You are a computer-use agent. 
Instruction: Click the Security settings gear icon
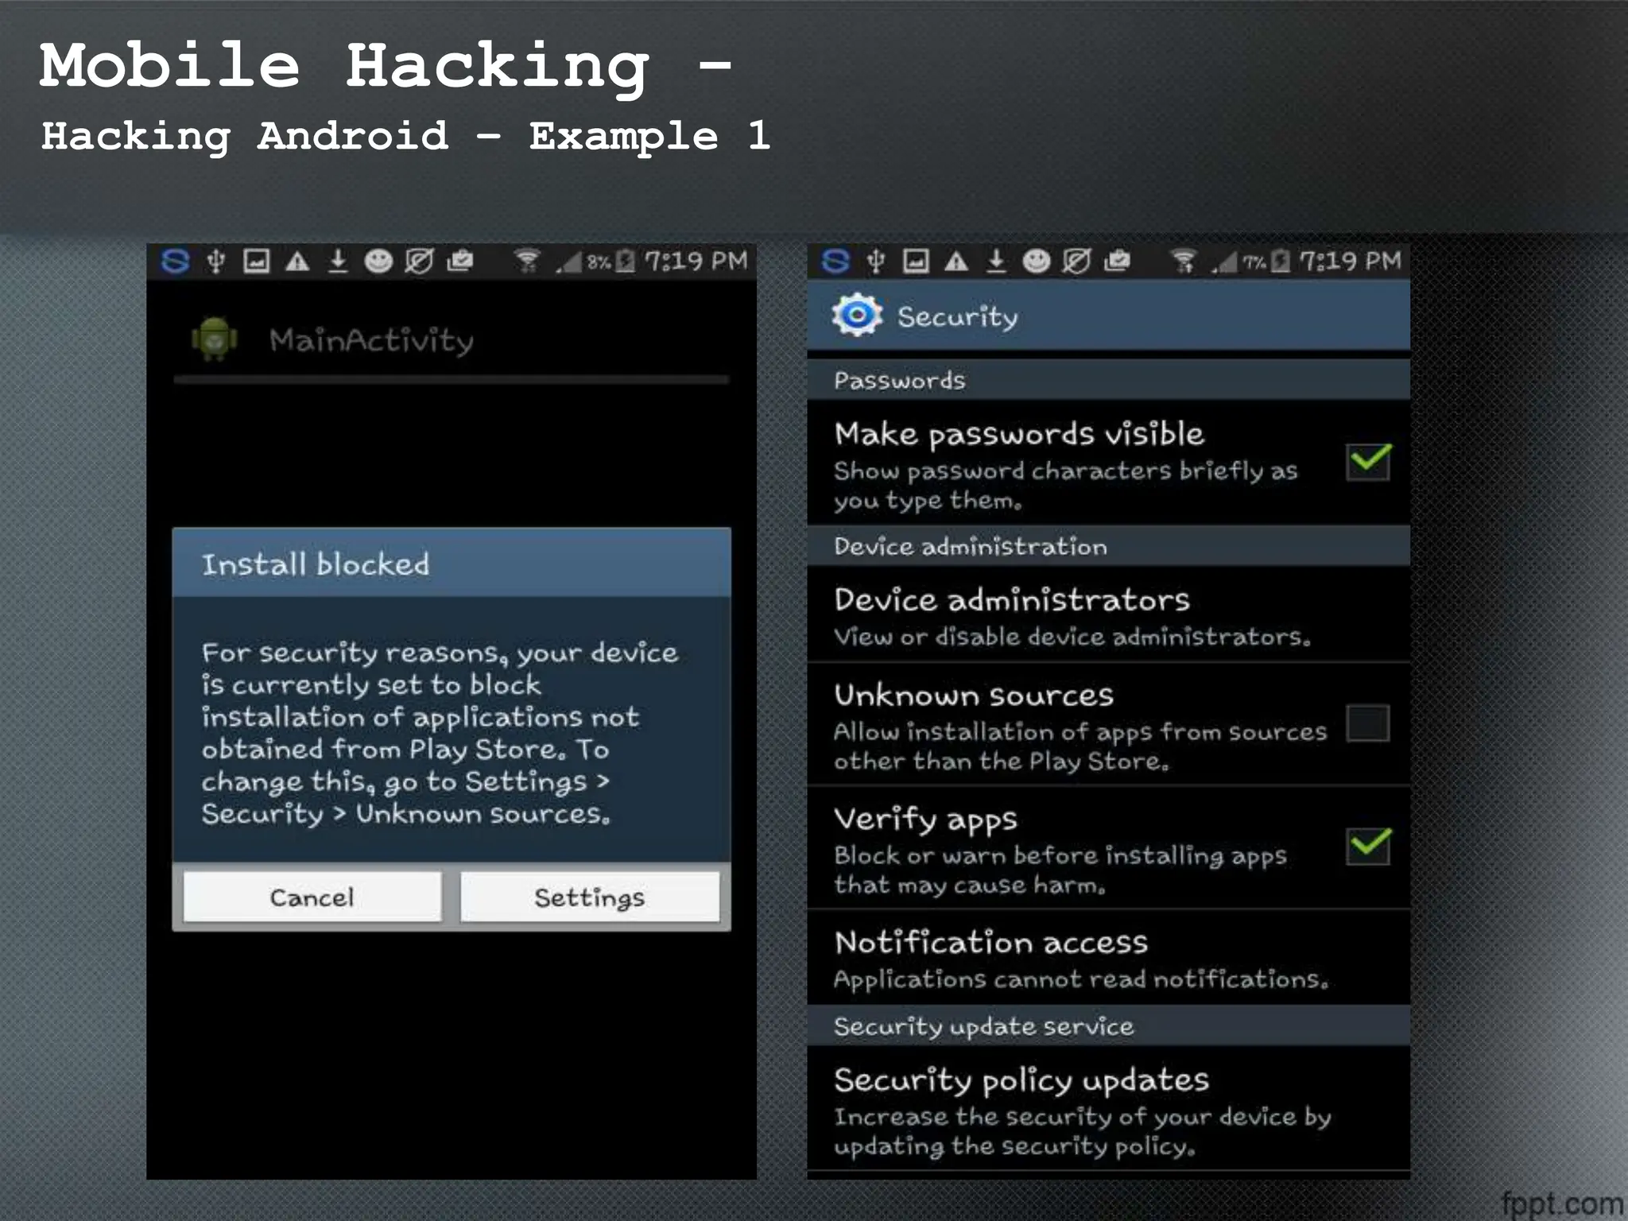point(856,316)
